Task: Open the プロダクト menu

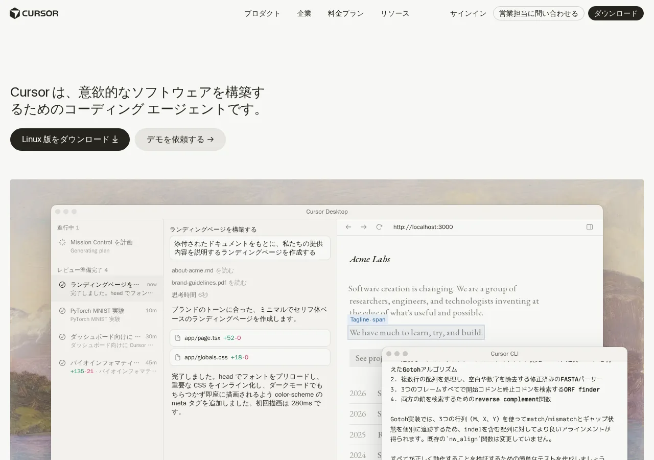Action: [x=262, y=13]
